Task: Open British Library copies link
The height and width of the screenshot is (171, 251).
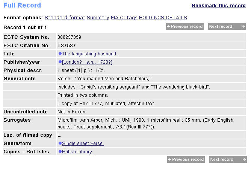Action: click(77, 151)
